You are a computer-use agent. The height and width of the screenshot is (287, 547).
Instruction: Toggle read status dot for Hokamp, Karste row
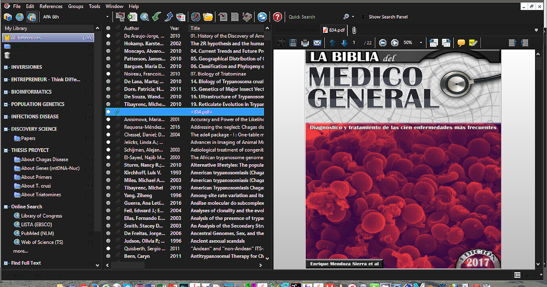pos(108,43)
